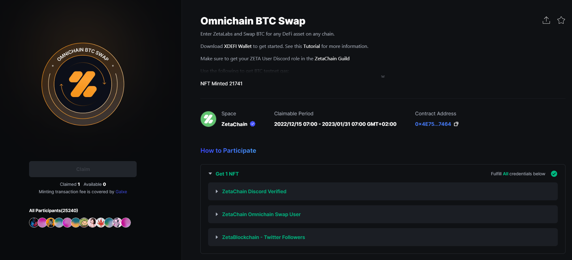This screenshot has height=260, width=572.
Task: Click the share upload icon
Action: coord(546,20)
